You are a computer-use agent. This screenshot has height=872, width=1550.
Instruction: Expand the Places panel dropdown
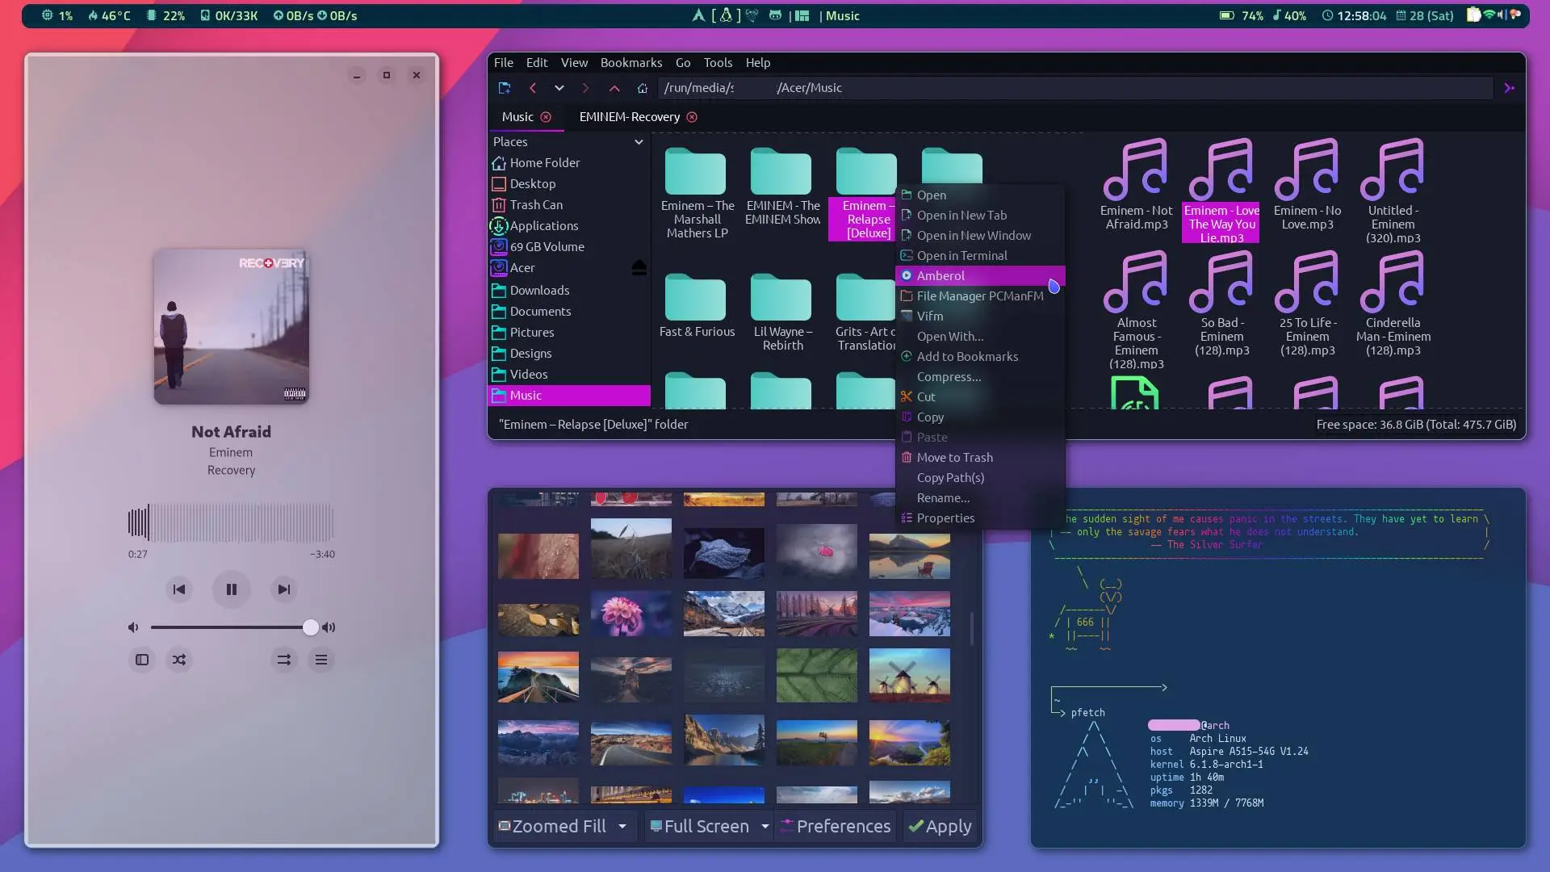click(x=639, y=141)
